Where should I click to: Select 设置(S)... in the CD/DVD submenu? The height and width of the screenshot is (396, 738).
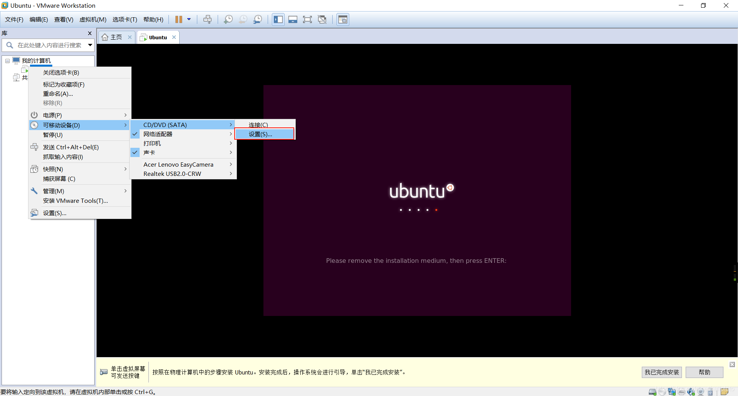[265, 134]
